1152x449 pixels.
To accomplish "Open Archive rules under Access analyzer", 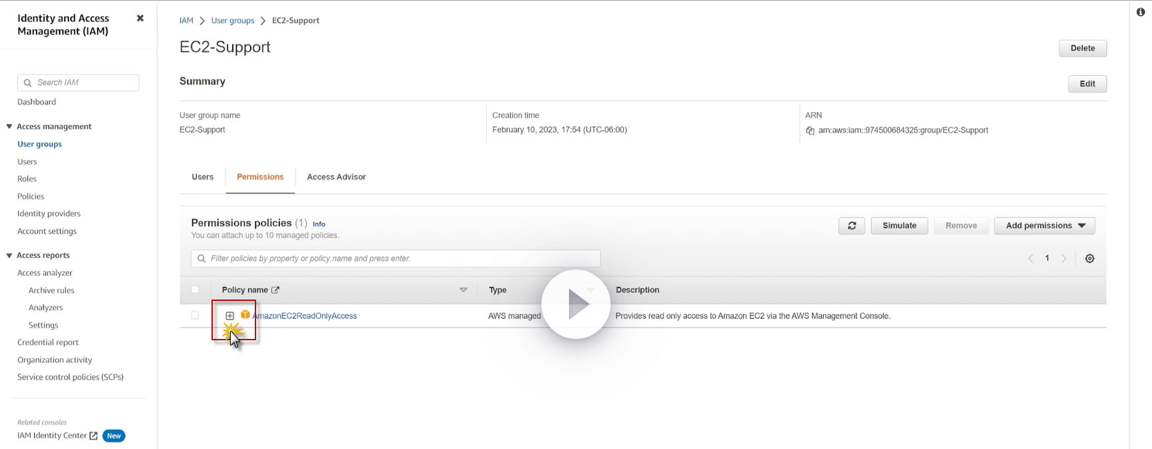I will (x=51, y=290).
